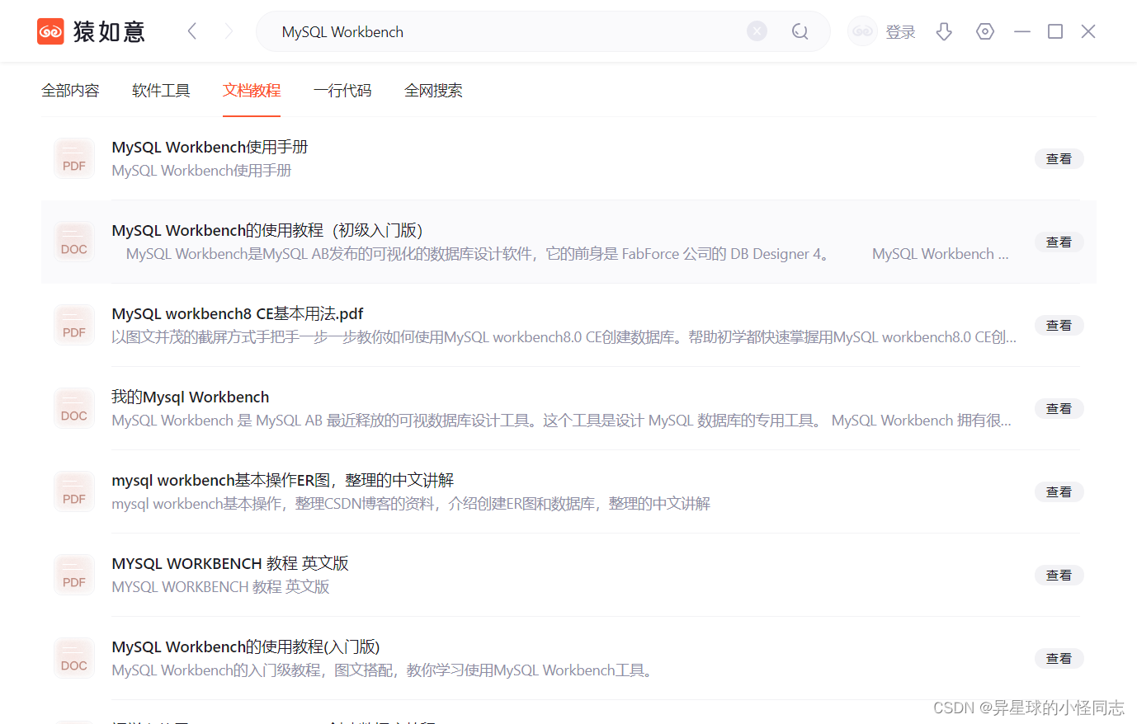Open the downloads icon
The width and height of the screenshot is (1137, 724).
(944, 31)
